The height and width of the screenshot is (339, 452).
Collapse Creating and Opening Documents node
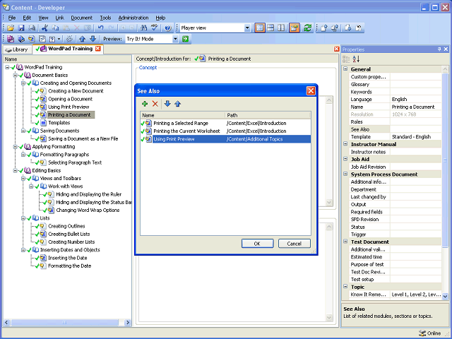point(23,83)
